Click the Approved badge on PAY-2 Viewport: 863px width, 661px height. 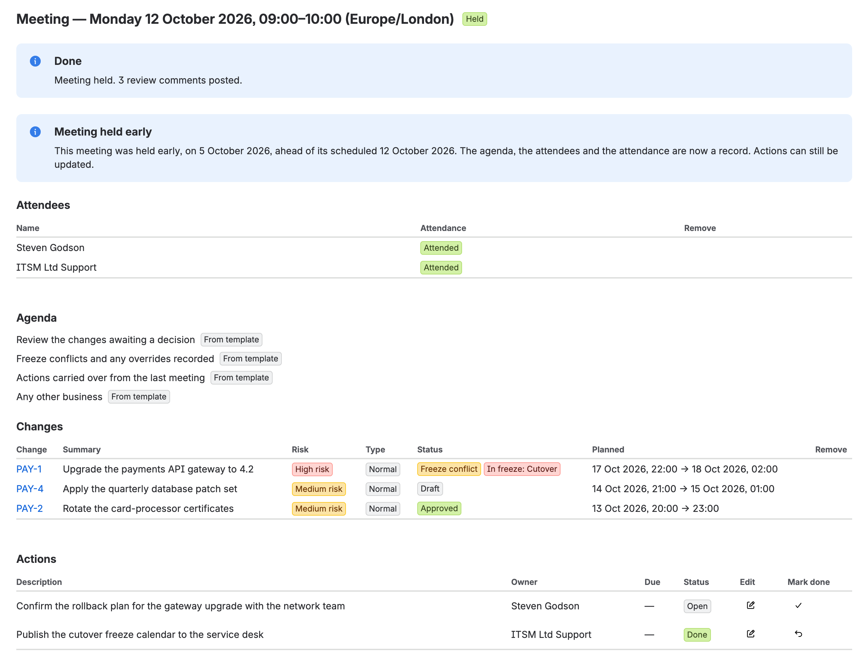coord(439,508)
